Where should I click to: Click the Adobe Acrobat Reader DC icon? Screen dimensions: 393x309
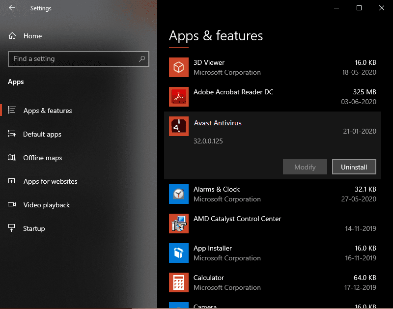(179, 97)
